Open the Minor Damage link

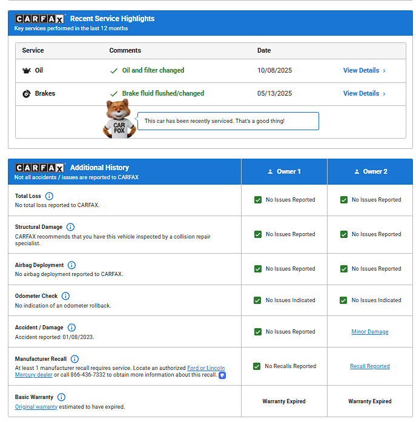(370, 332)
